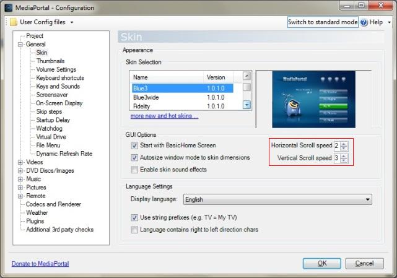Expand the Pictures tree node
The width and height of the screenshot is (397, 278).
pyautogui.click(x=20, y=188)
